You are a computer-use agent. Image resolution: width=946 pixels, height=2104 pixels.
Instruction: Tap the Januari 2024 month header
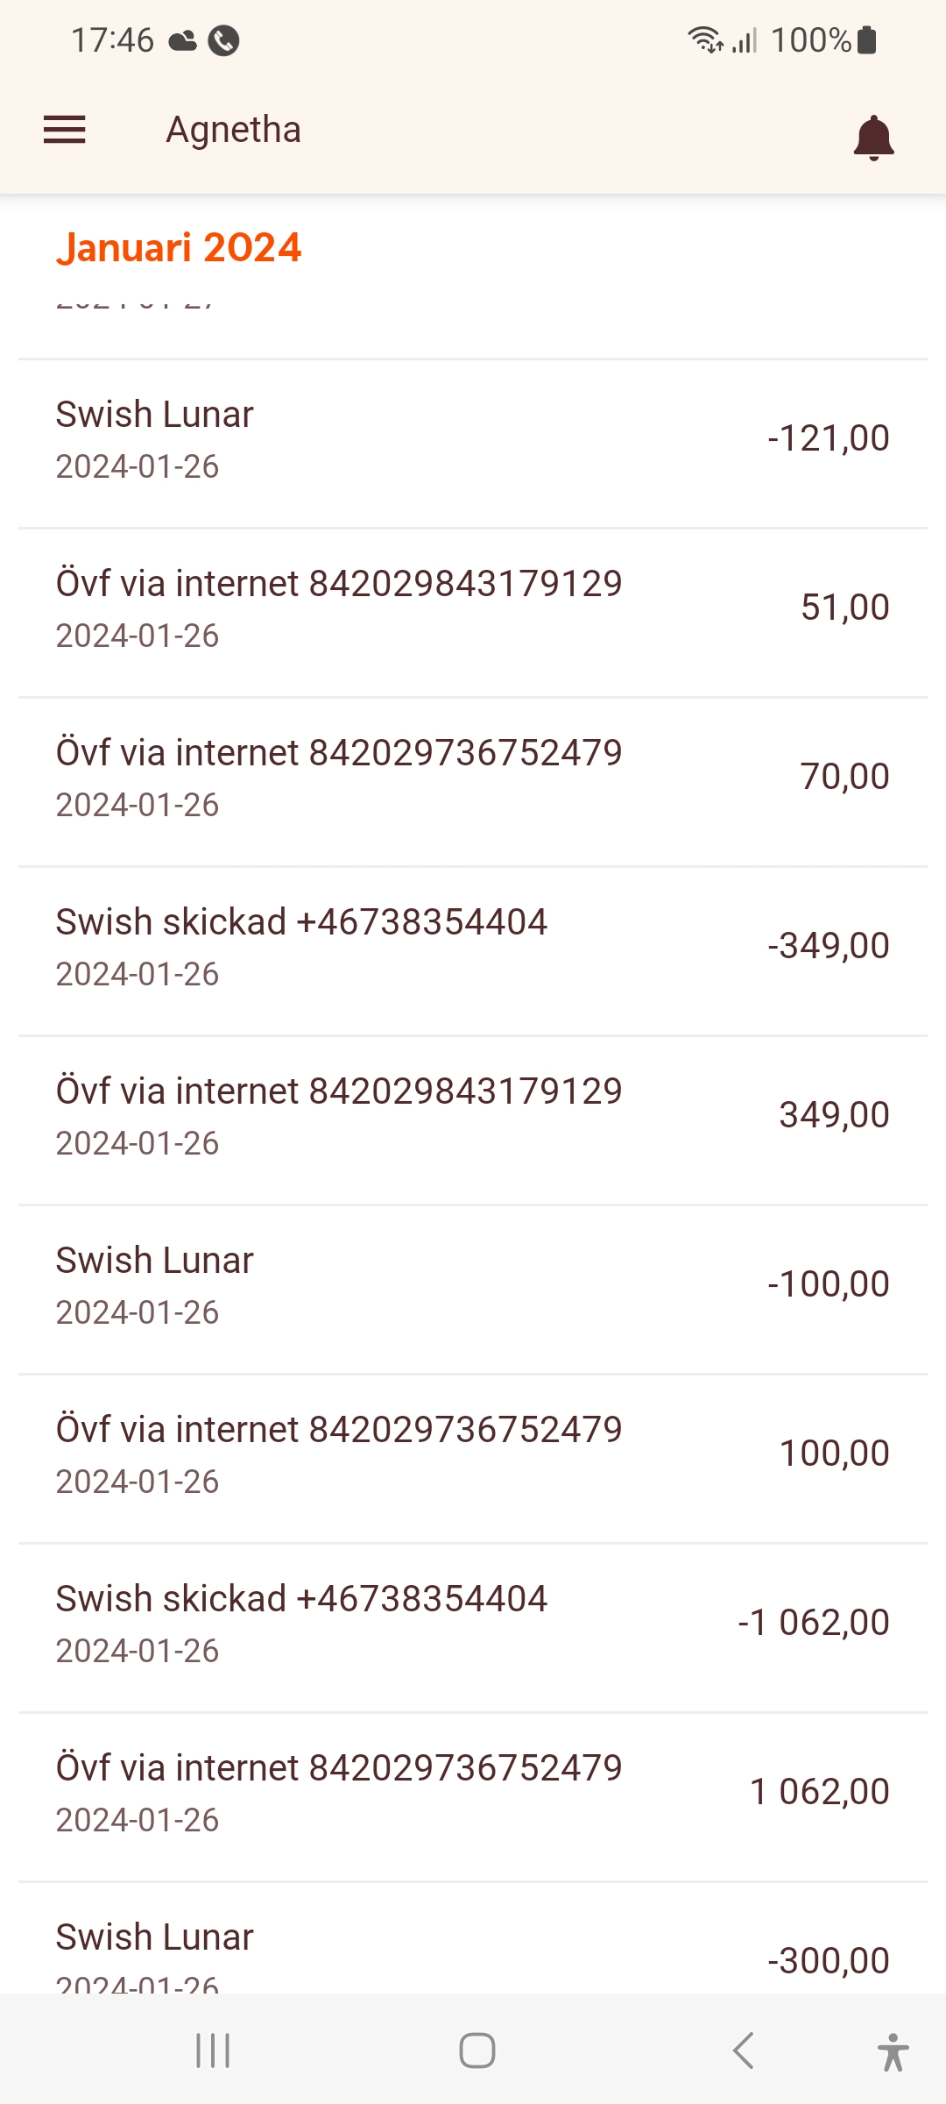[x=179, y=248]
